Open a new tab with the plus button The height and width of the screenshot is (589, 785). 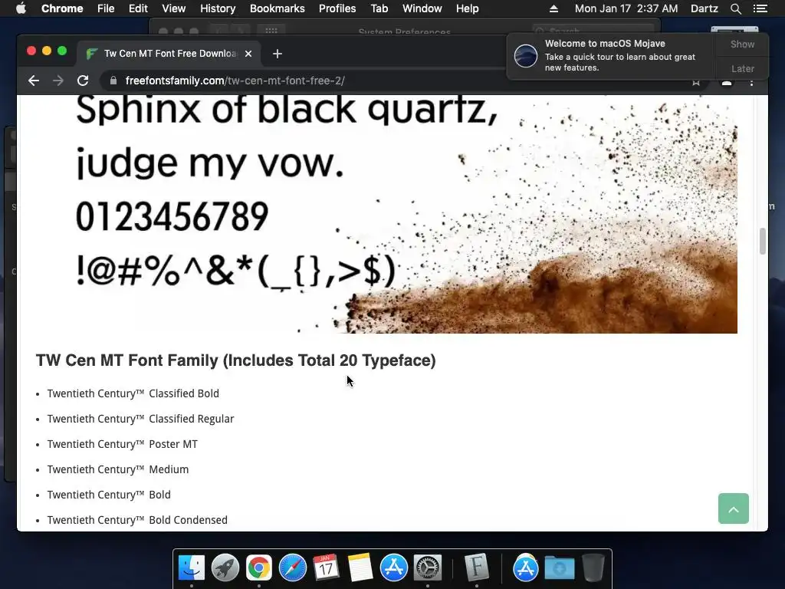click(278, 54)
